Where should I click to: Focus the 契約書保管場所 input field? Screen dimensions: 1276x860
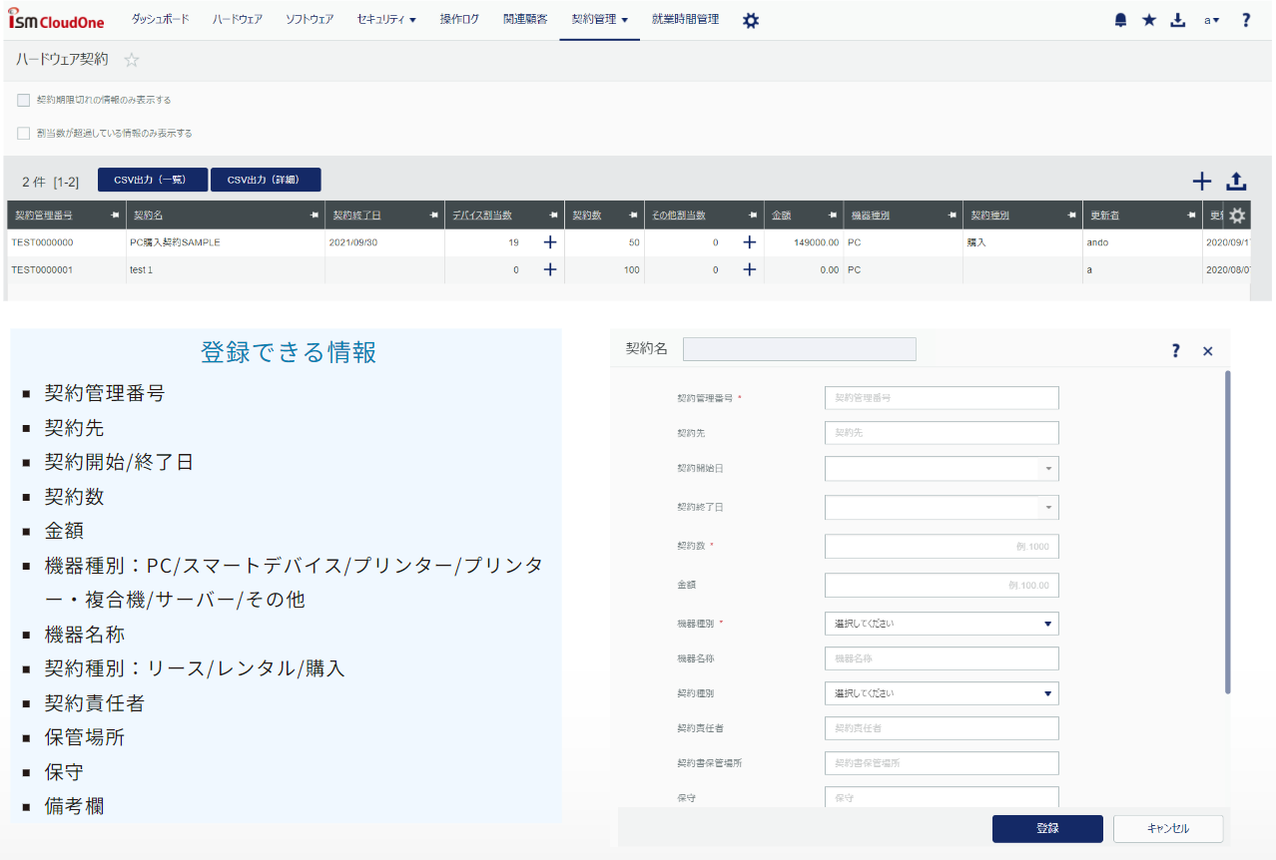click(x=942, y=763)
